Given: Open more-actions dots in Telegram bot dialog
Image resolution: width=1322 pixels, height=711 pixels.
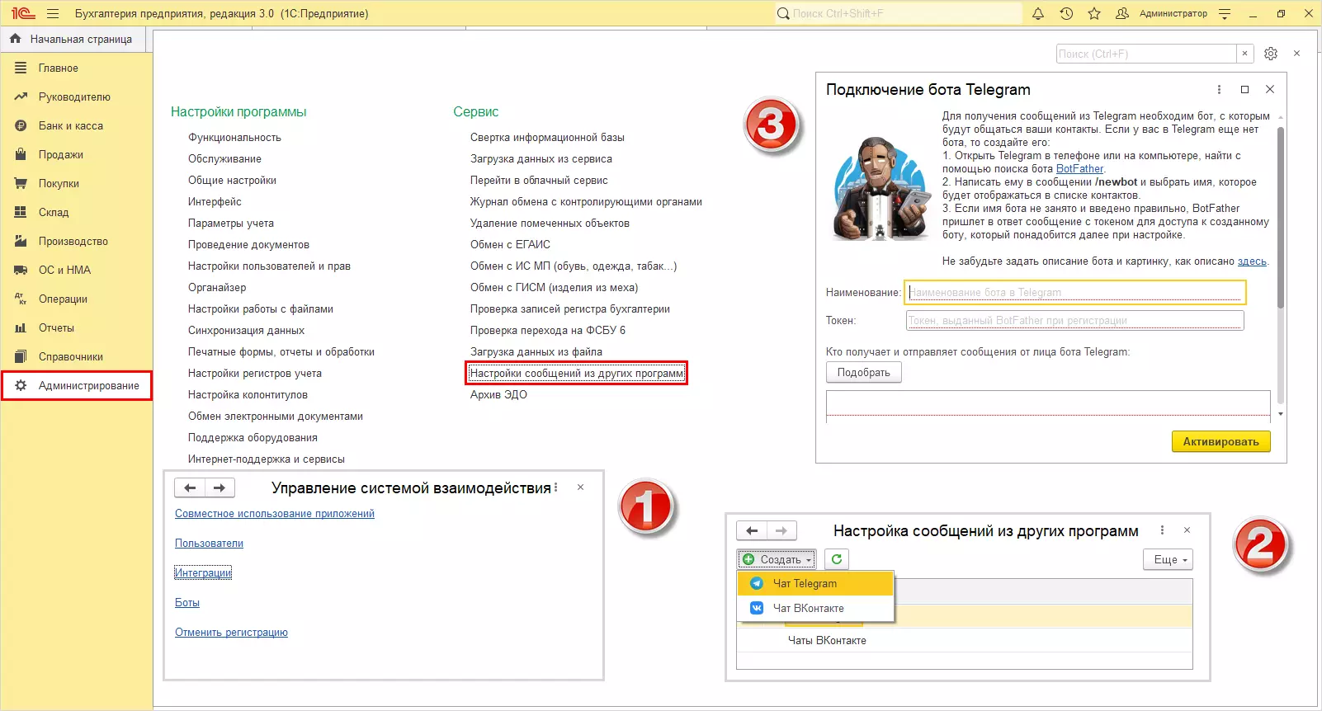Looking at the screenshot, I should (1220, 90).
